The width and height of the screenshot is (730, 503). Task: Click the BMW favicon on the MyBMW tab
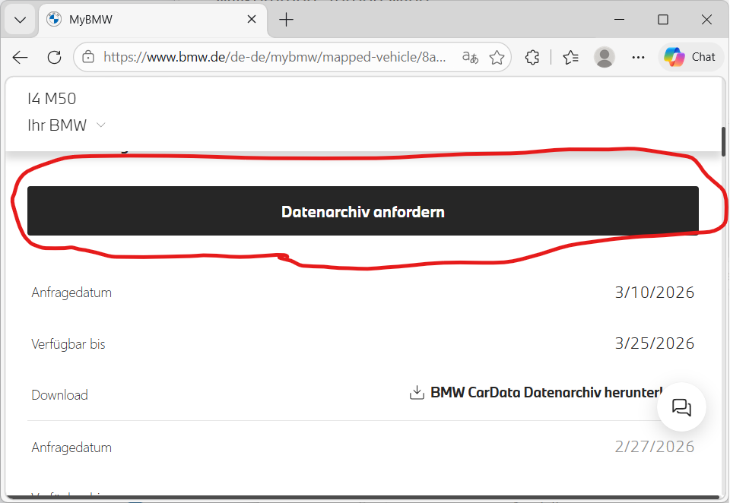[53, 19]
